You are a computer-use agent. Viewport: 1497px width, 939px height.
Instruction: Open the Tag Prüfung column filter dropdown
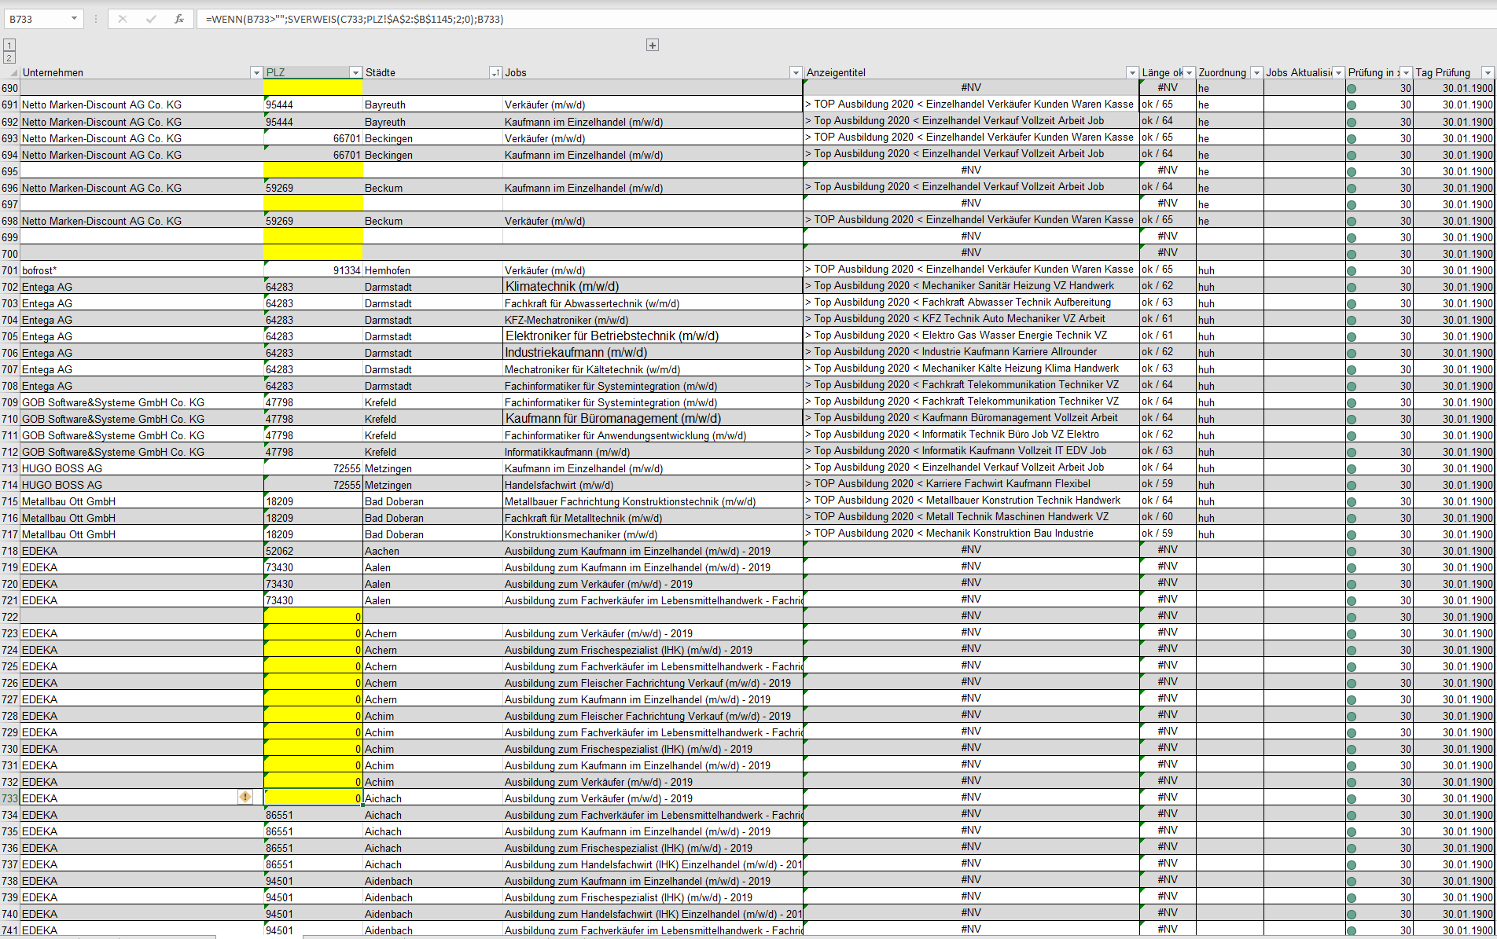click(1488, 72)
